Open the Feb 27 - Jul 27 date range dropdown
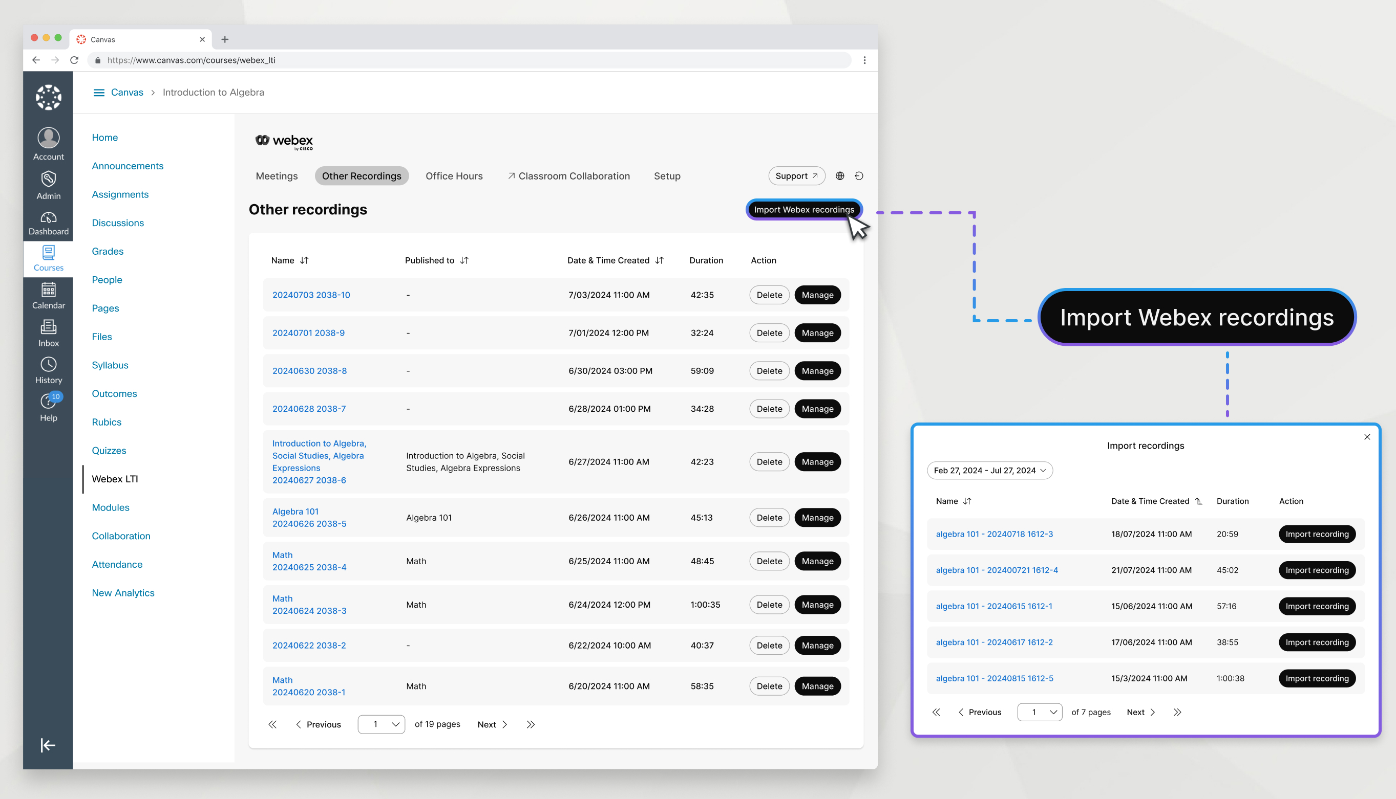This screenshot has width=1396, height=799. tap(989, 470)
